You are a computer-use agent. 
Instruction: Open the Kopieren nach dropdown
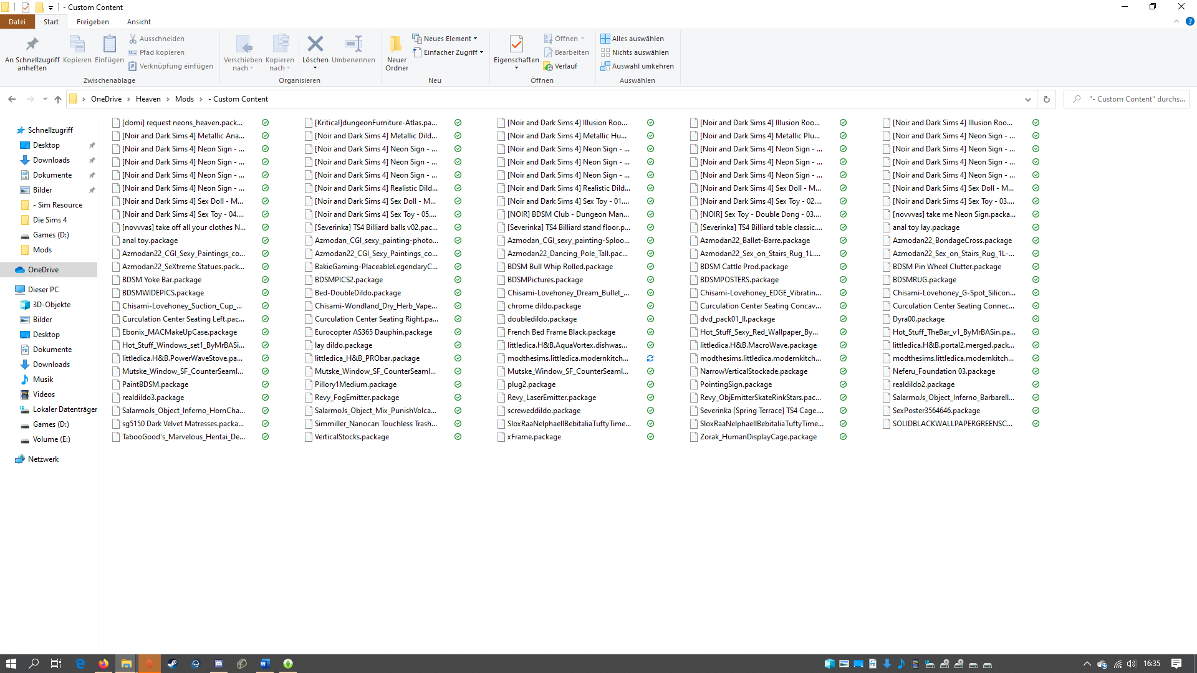(x=280, y=53)
